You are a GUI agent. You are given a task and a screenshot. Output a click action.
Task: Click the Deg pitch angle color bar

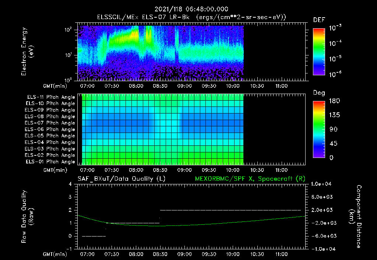pyautogui.click(x=319, y=129)
